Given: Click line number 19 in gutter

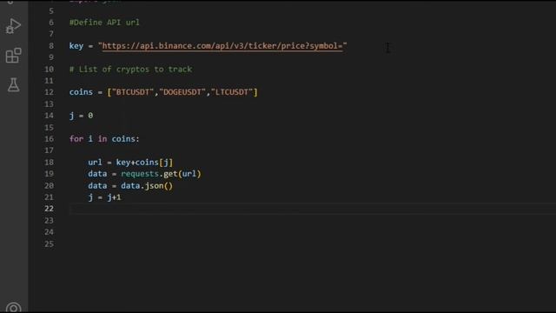Looking at the screenshot, I should 49,174.
